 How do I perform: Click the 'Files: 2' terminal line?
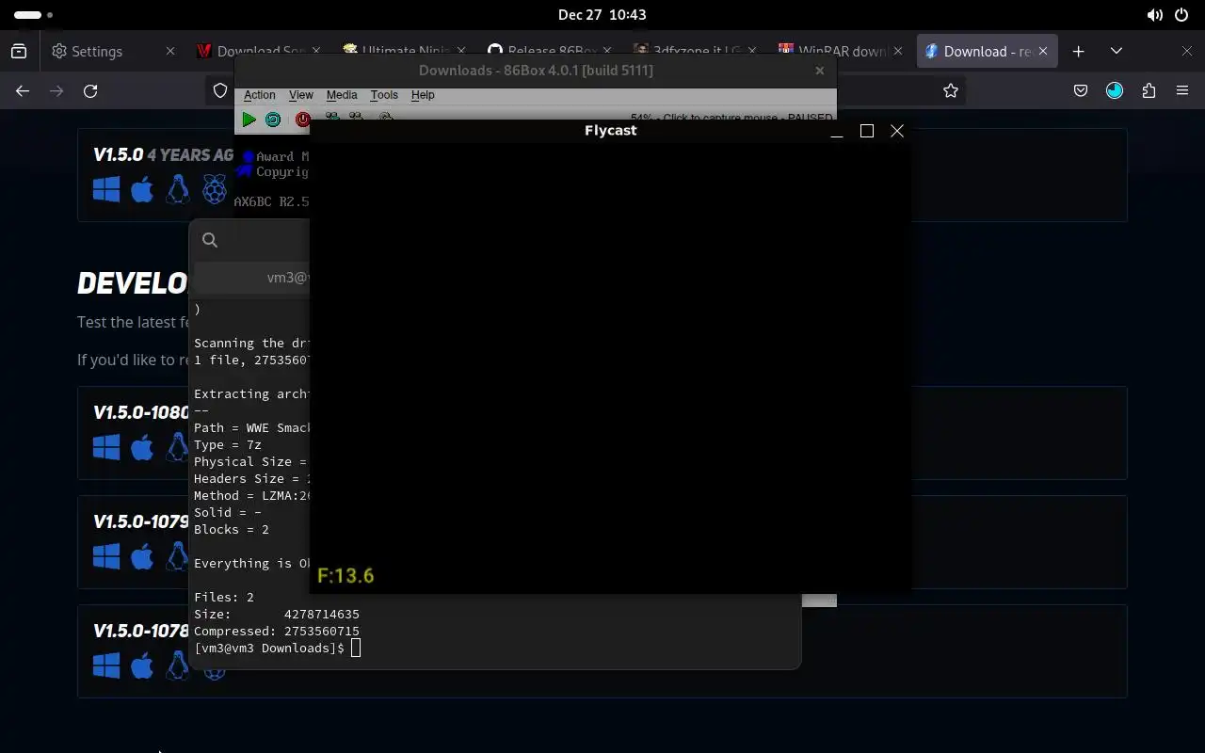point(224,597)
